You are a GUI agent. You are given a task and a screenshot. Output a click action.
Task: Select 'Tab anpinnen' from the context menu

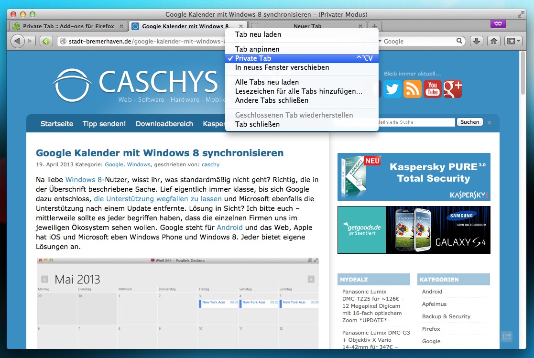point(257,49)
